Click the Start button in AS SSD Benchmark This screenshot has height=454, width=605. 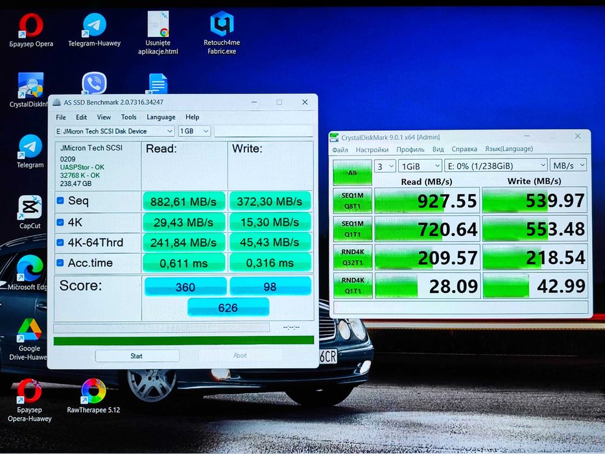[137, 356]
